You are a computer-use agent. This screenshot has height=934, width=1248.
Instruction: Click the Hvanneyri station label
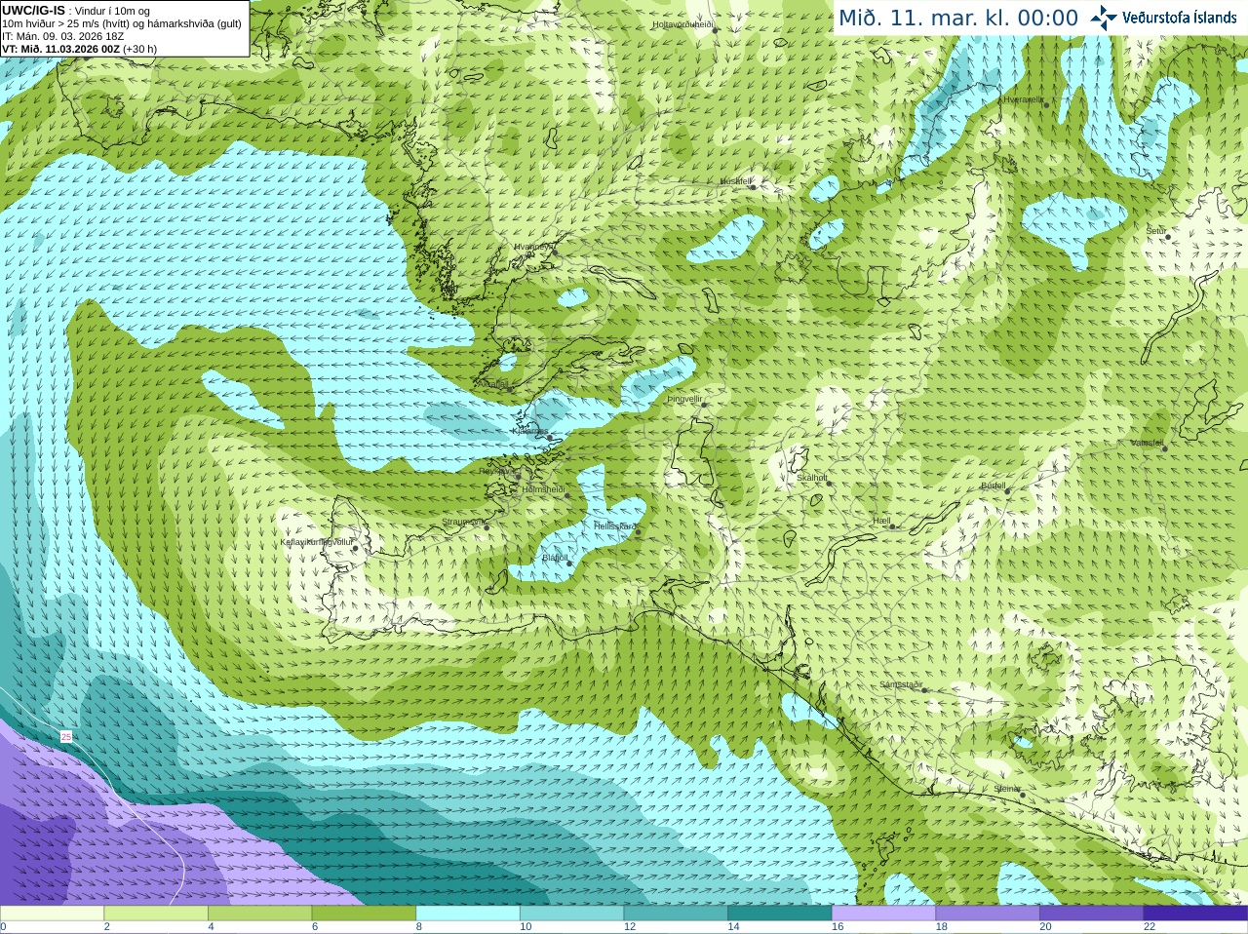(x=532, y=247)
